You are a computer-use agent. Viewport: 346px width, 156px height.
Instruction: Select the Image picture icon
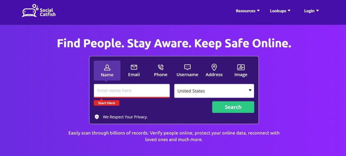(x=241, y=67)
